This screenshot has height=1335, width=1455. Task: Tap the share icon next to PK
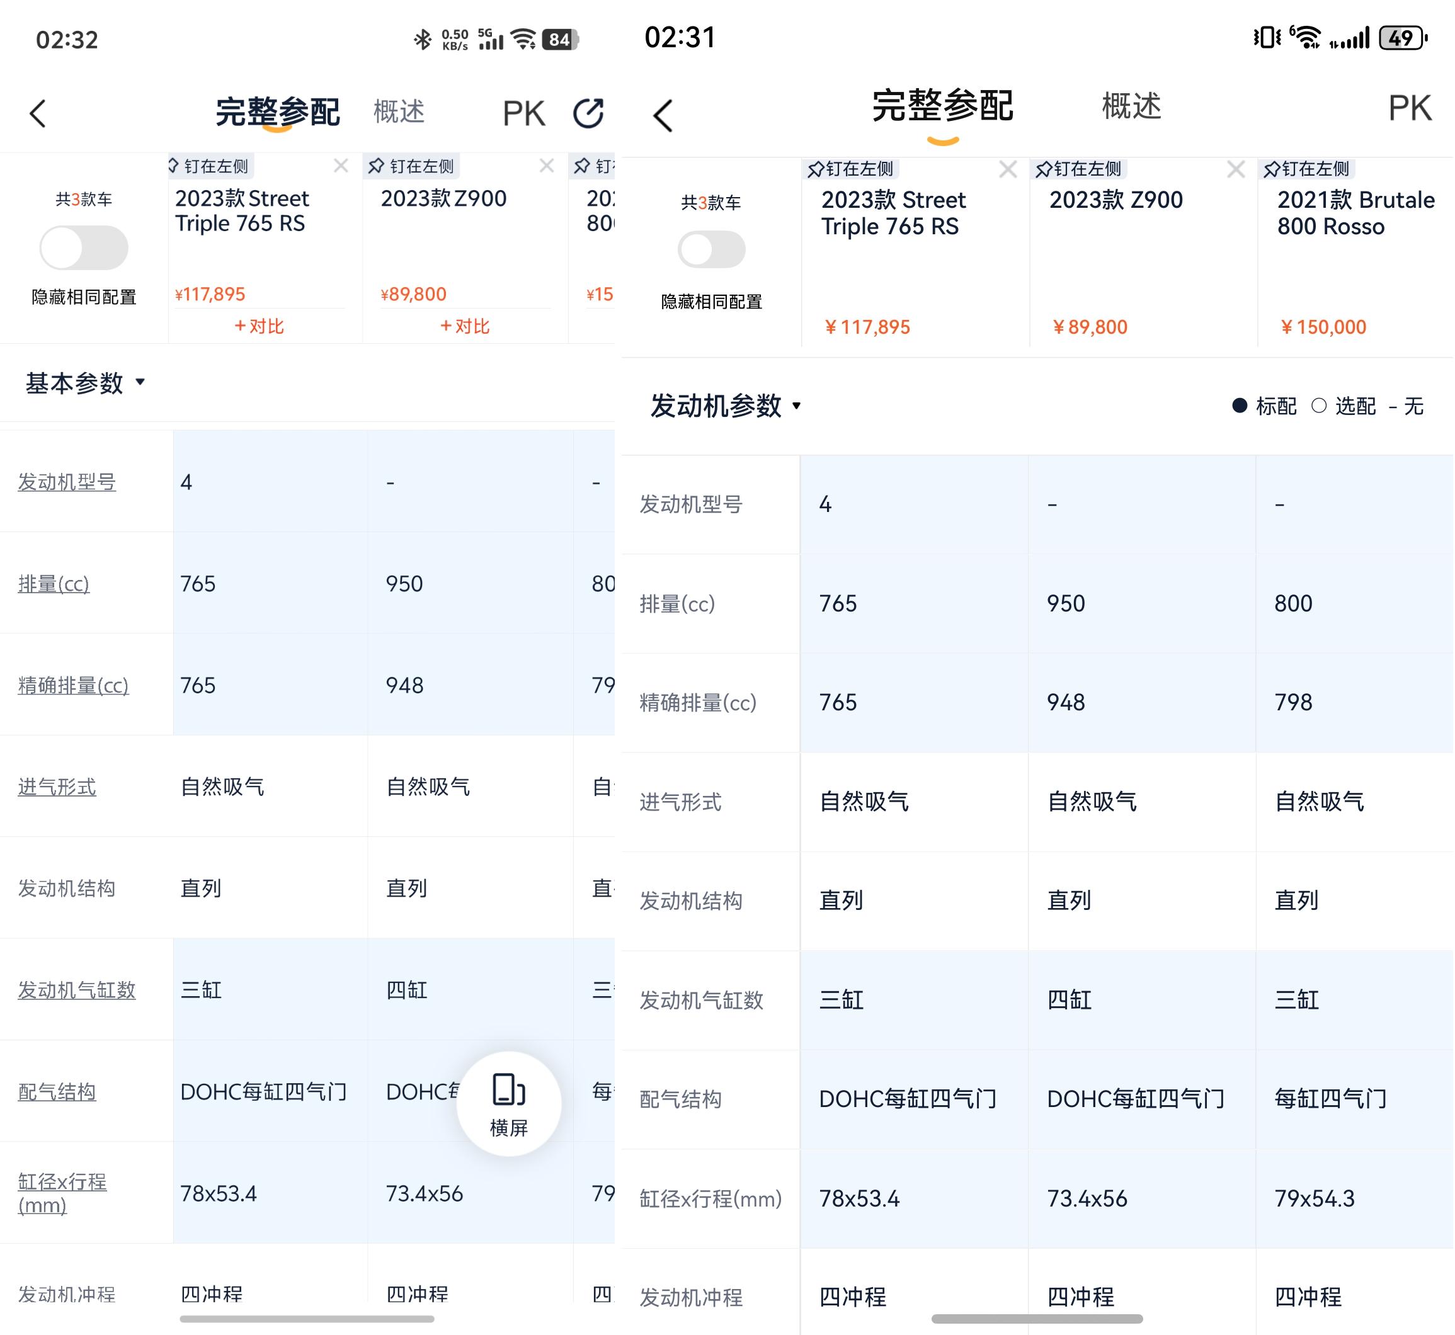588,113
